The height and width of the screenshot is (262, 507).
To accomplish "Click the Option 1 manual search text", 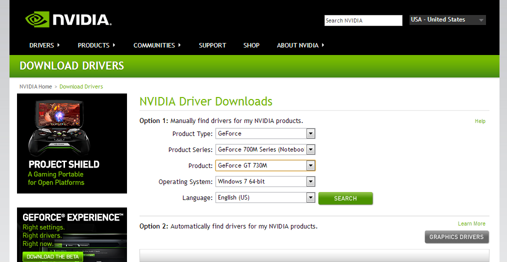I will pos(221,121).
